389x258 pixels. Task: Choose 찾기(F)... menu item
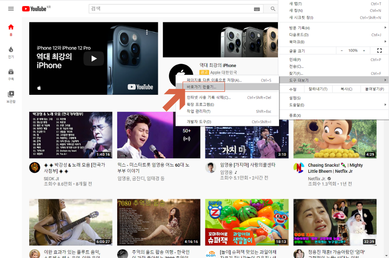click(x=334, y=74)
